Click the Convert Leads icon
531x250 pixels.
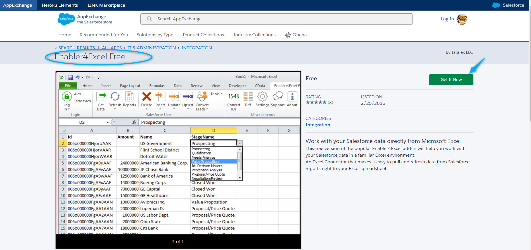click(202, 97)
